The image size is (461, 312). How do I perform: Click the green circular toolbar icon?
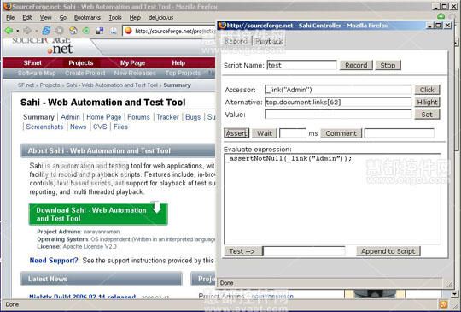pos(86,30)
